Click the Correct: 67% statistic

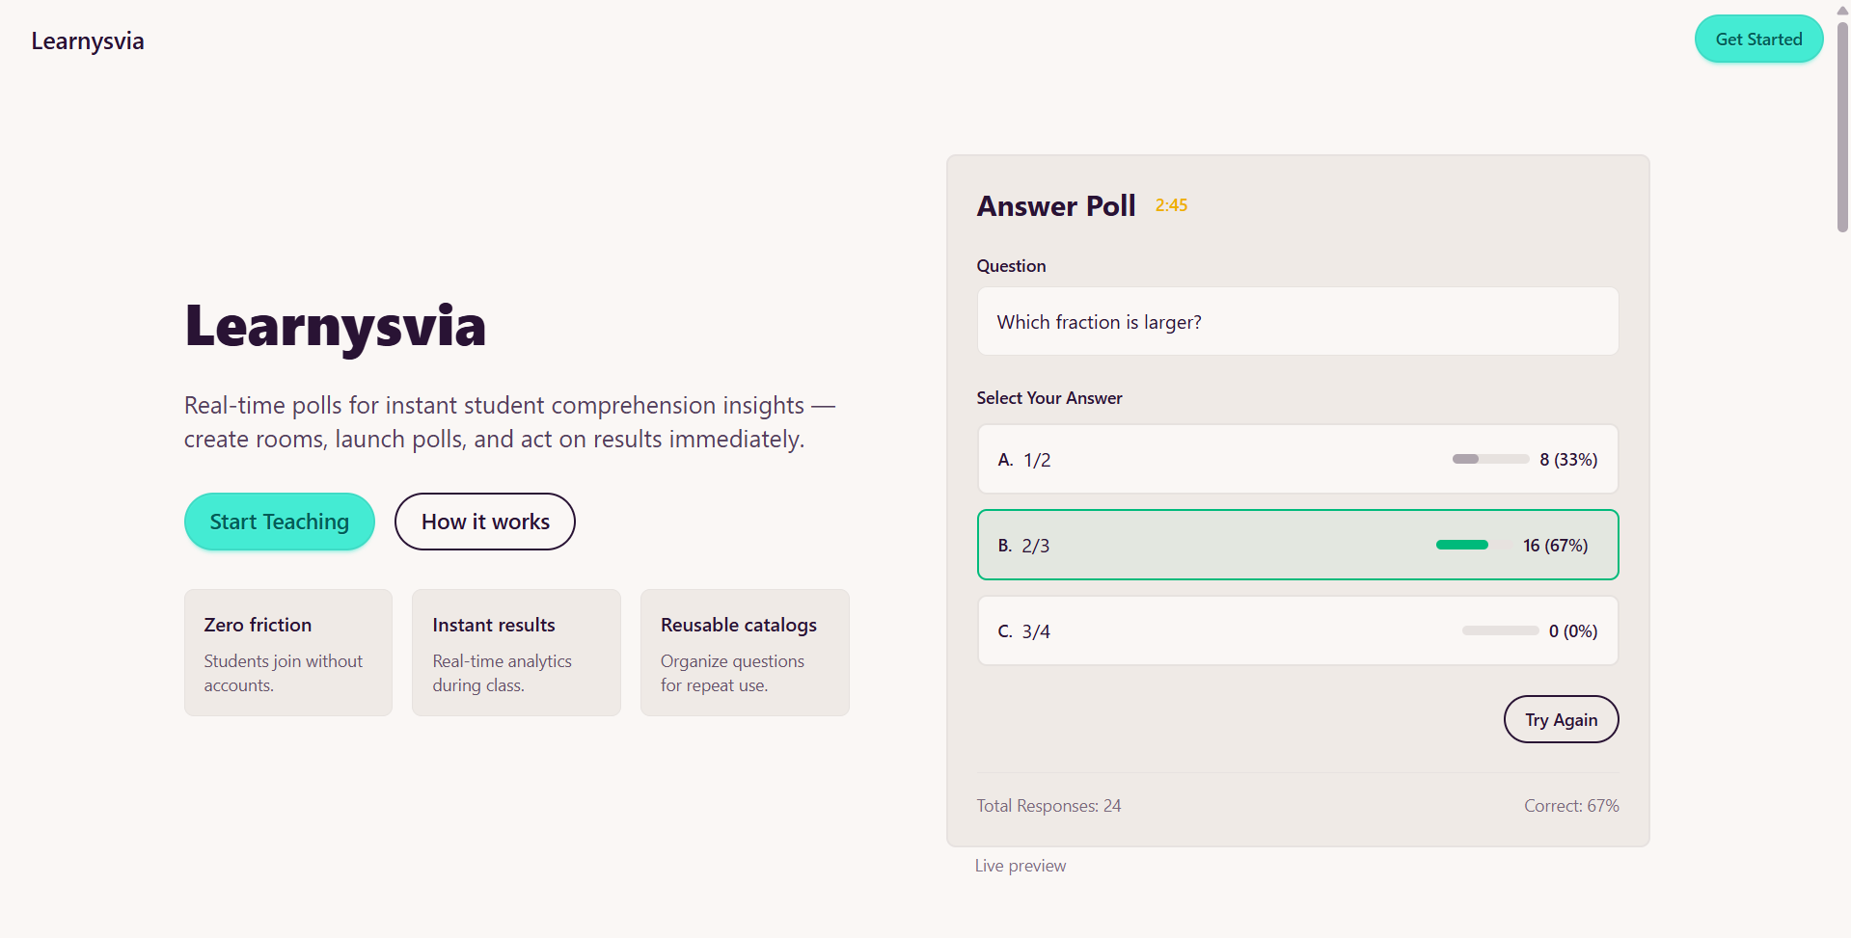click(x=1571, y=806)
